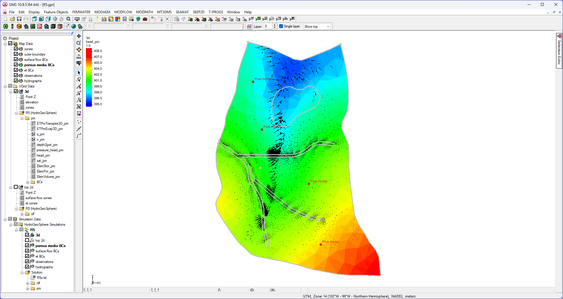Image resolution: width=563 pixels, height=299 pixels.
Task: Check the top 2d UGrid checkbox
Action: 16,187
